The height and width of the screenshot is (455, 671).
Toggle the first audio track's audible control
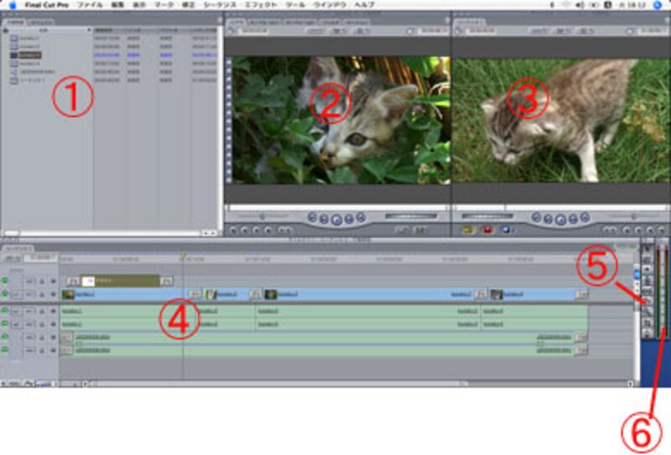5,311
